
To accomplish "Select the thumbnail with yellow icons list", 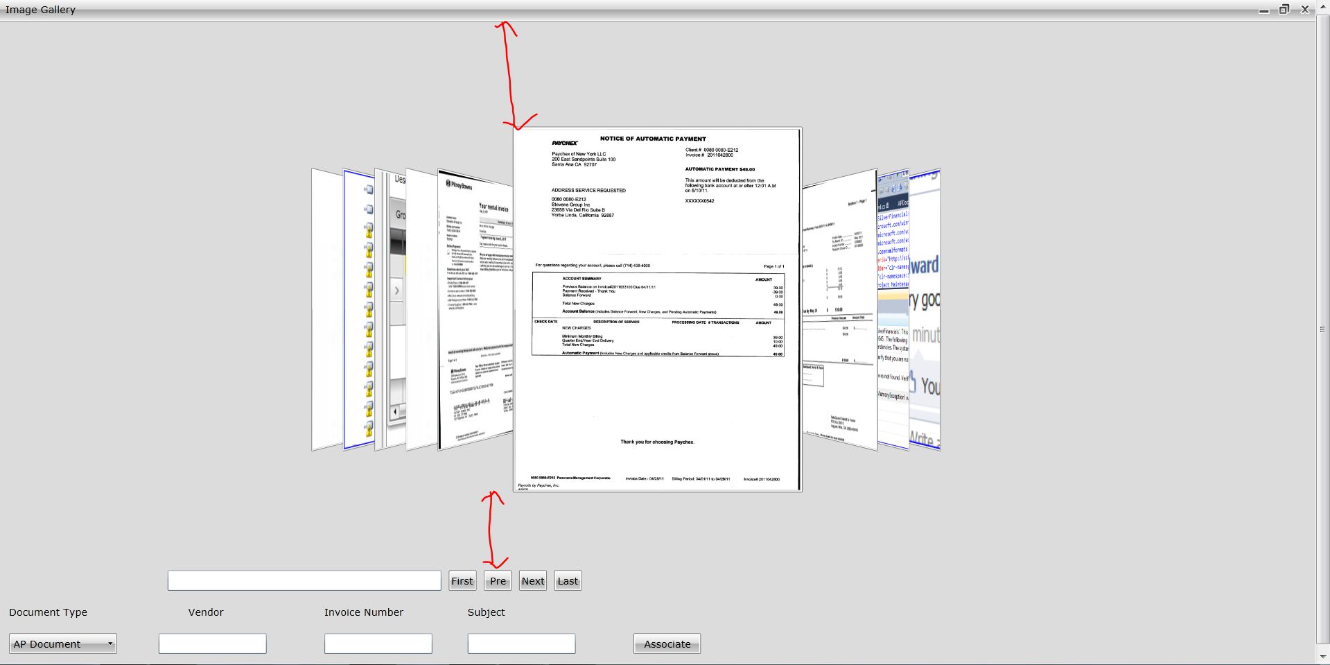I will [359, 310].
